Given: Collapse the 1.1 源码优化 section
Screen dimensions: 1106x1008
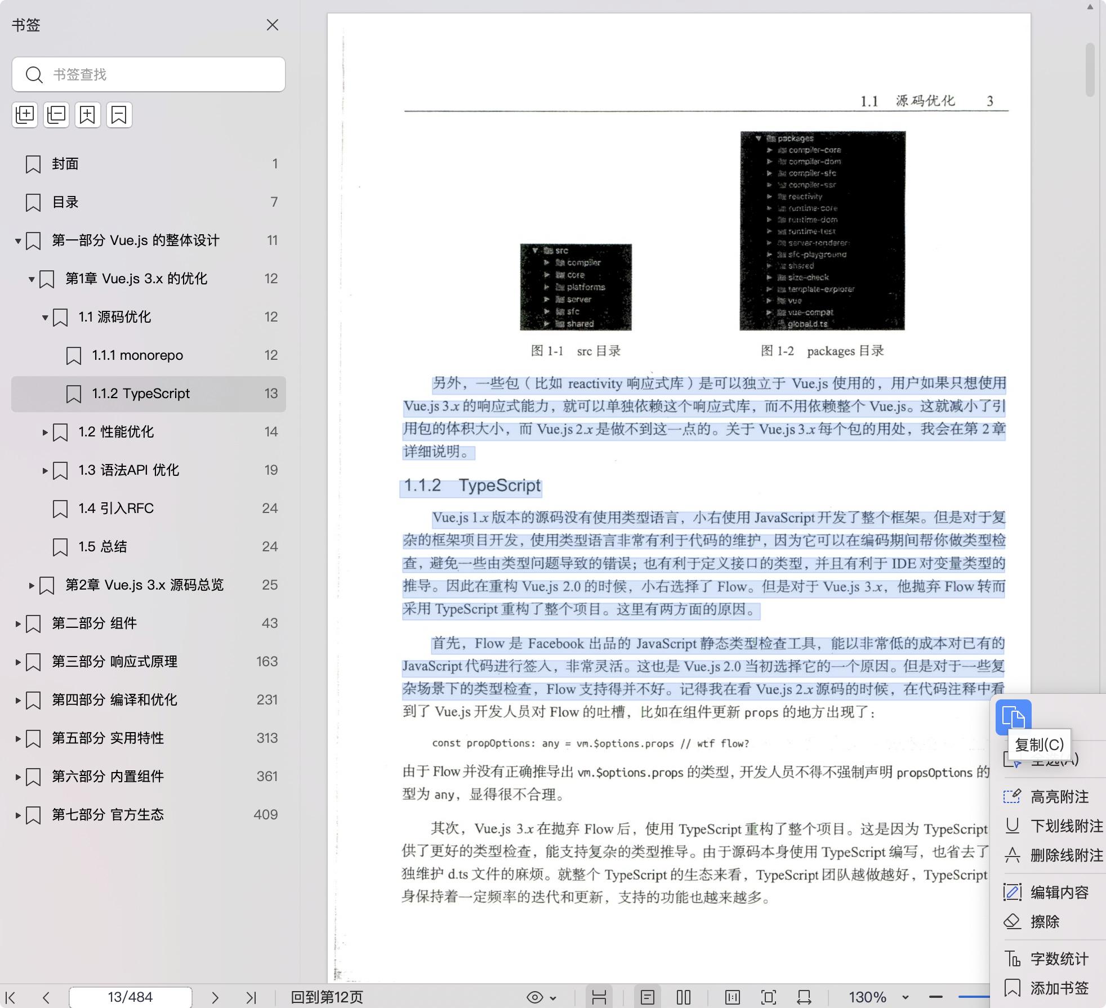Looking at the screenshot, I should click(x=45, y=318).
